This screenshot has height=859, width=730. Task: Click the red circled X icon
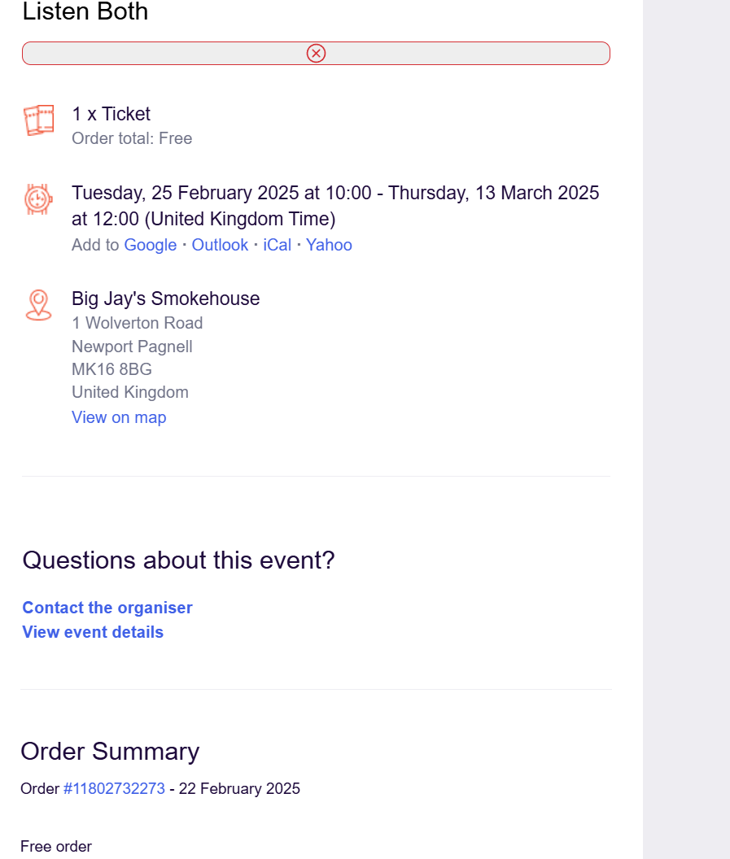click(317, 53)
